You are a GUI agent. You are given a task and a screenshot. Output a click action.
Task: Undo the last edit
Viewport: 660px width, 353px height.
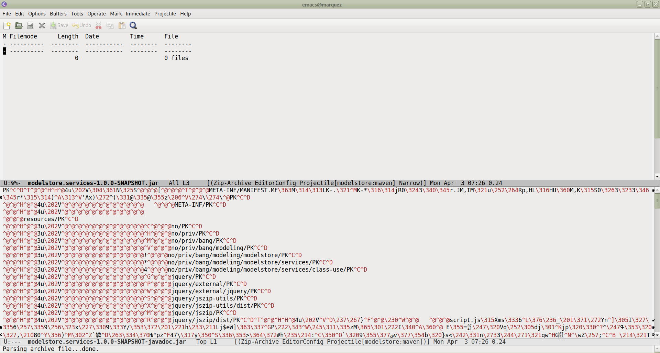pos(81,25)
